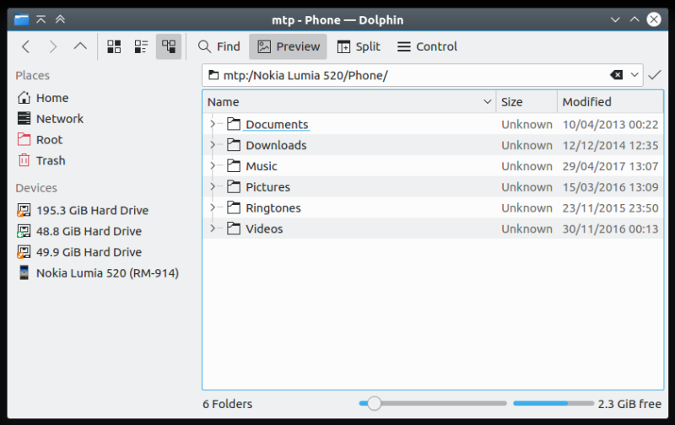Select the Pictures folder icon
675x425 pixels.
[234, 186]
